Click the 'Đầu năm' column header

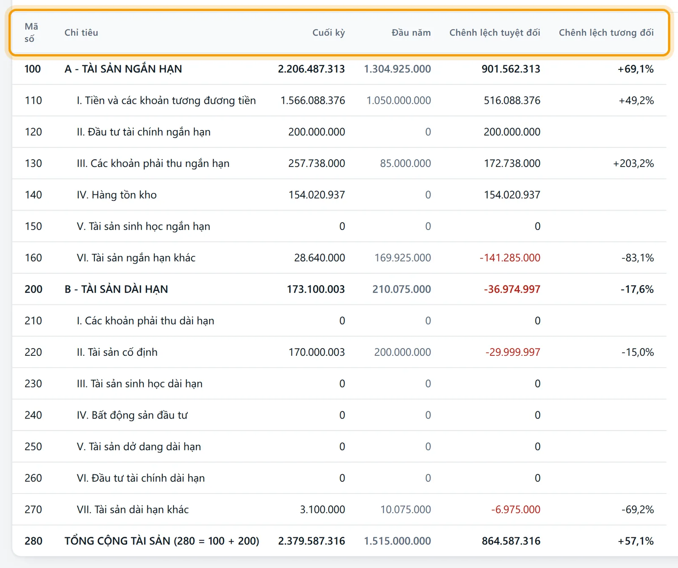tap(411, 33)
